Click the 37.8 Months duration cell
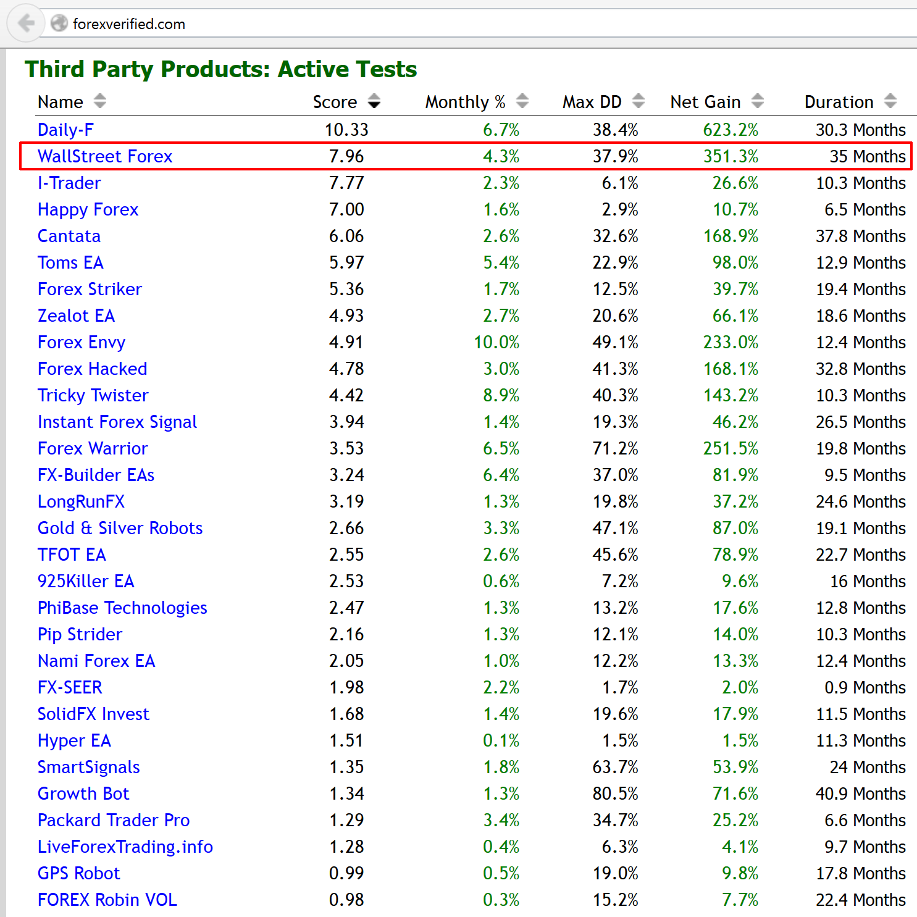This screenshot has height=917, width=917. tap(861, 236)
